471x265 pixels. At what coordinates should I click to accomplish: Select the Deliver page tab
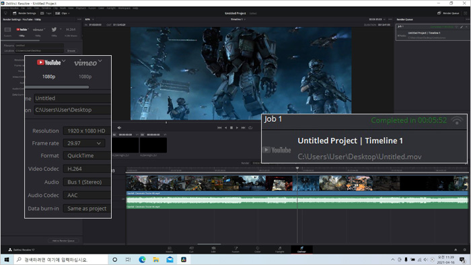tap(301, 250)
